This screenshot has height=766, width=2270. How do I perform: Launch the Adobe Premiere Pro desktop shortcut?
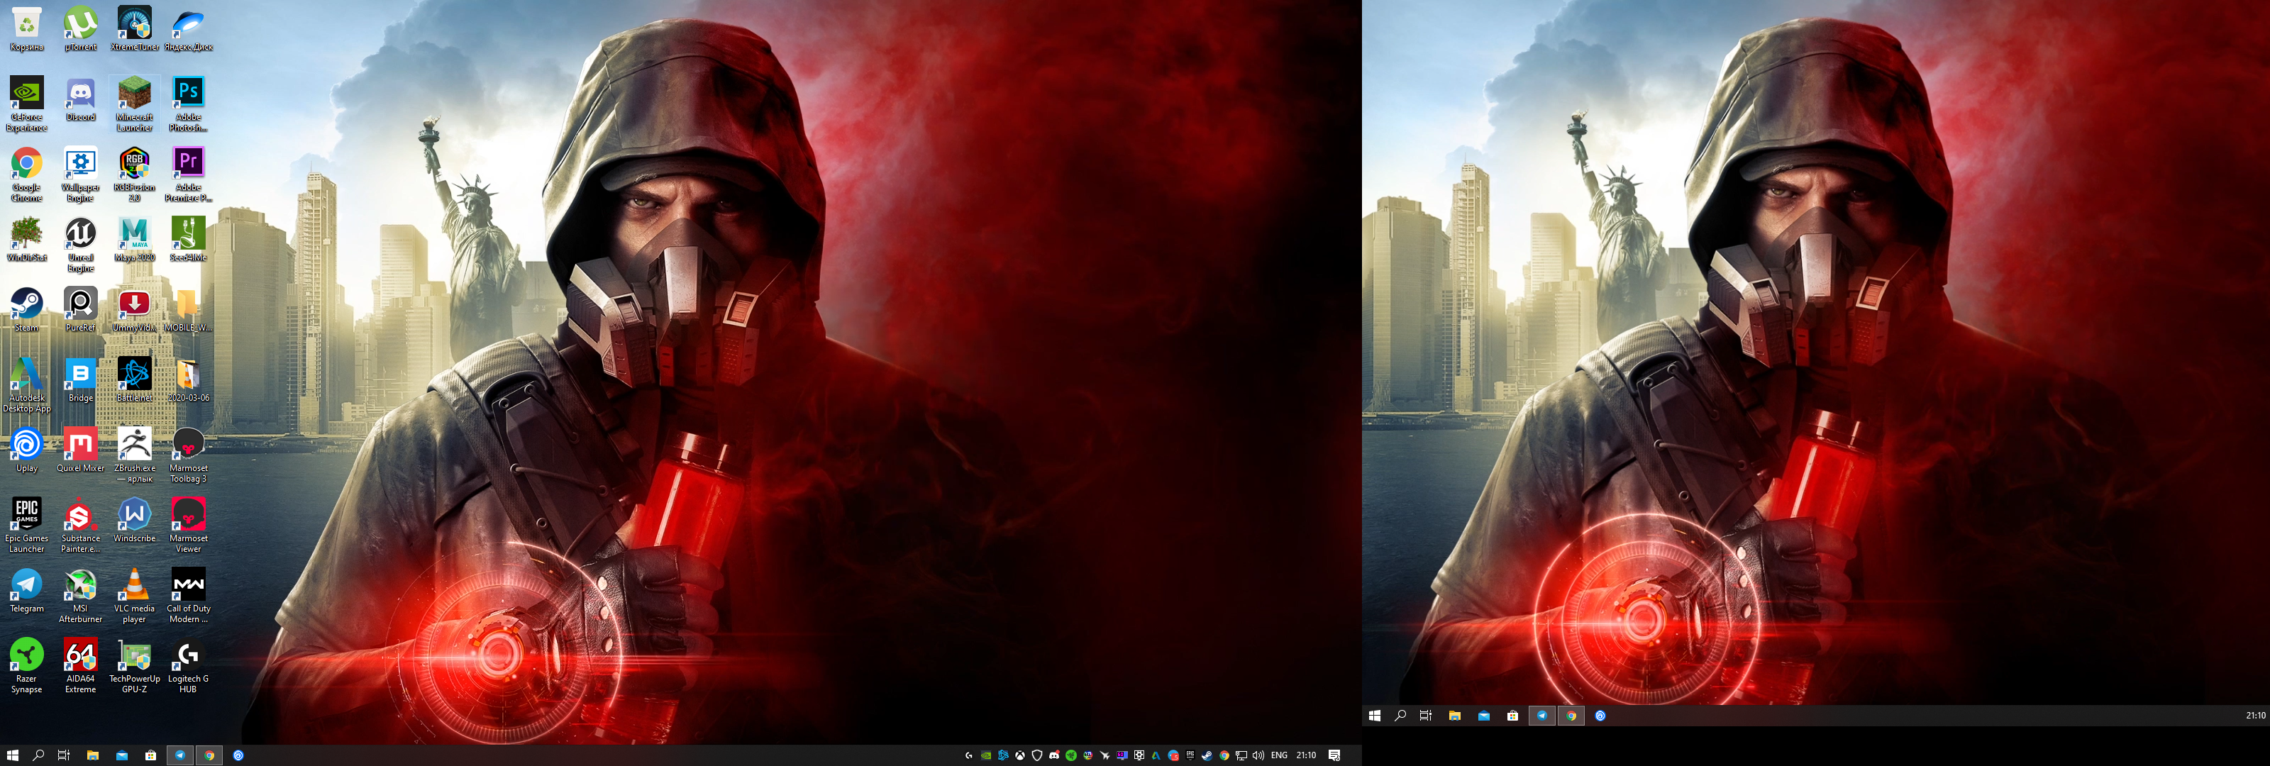click(x=189, y=174)
